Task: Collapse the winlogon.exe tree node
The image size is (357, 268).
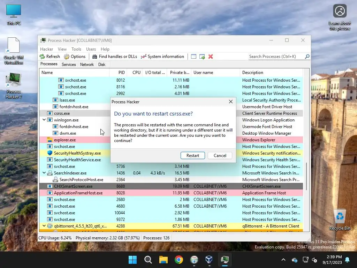Action: pos(44,120)
